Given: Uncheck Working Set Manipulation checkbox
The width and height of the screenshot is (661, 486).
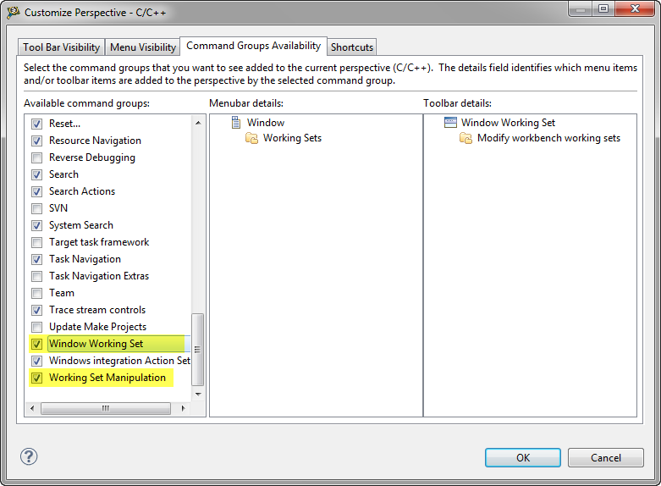Looking at the screenshot, I should coord(36,378).
